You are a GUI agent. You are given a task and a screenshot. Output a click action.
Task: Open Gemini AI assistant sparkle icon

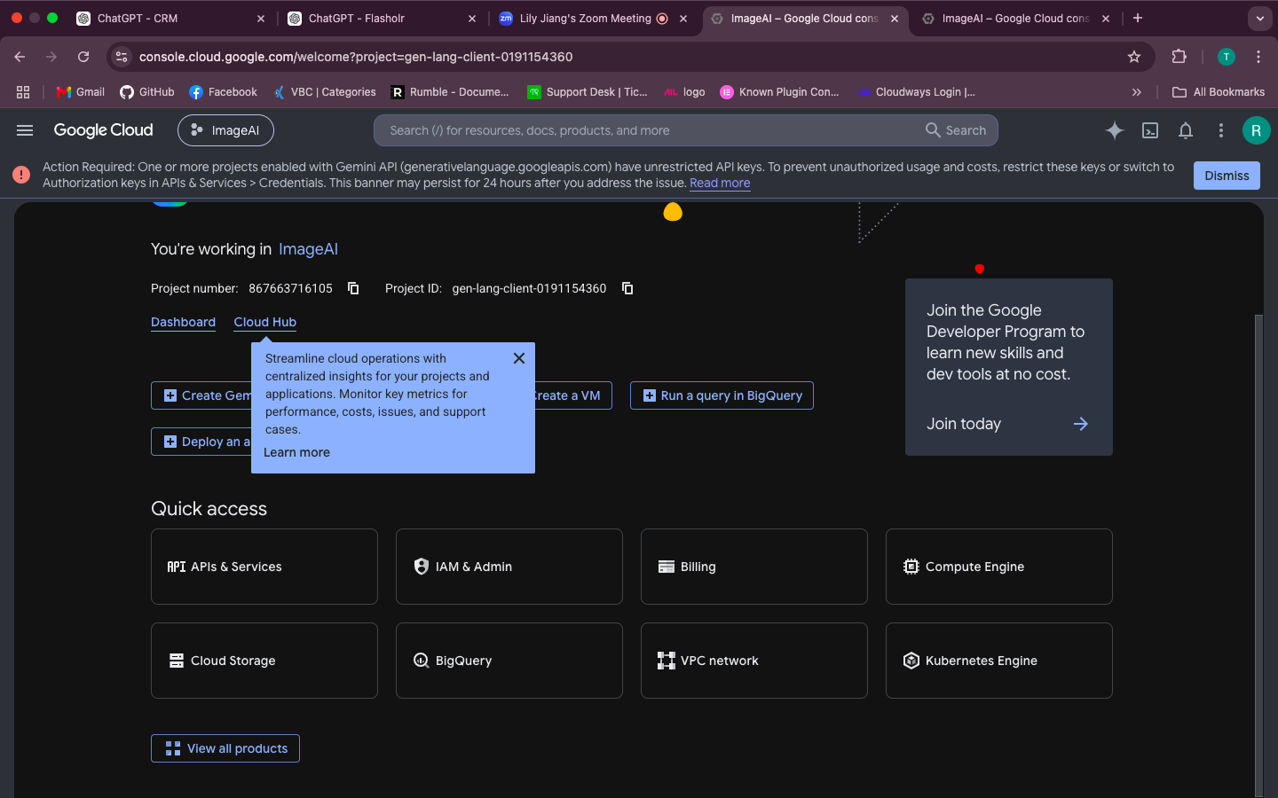click(1115, 130)
